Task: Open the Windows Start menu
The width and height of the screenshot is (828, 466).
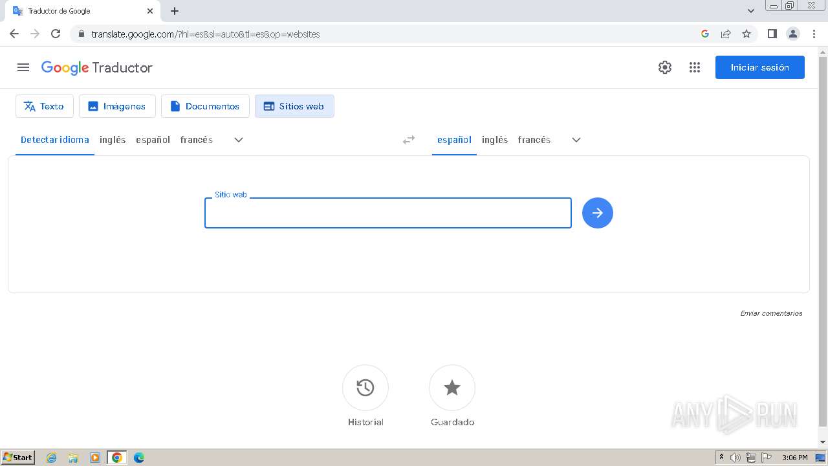Action: tap(18, 458)
